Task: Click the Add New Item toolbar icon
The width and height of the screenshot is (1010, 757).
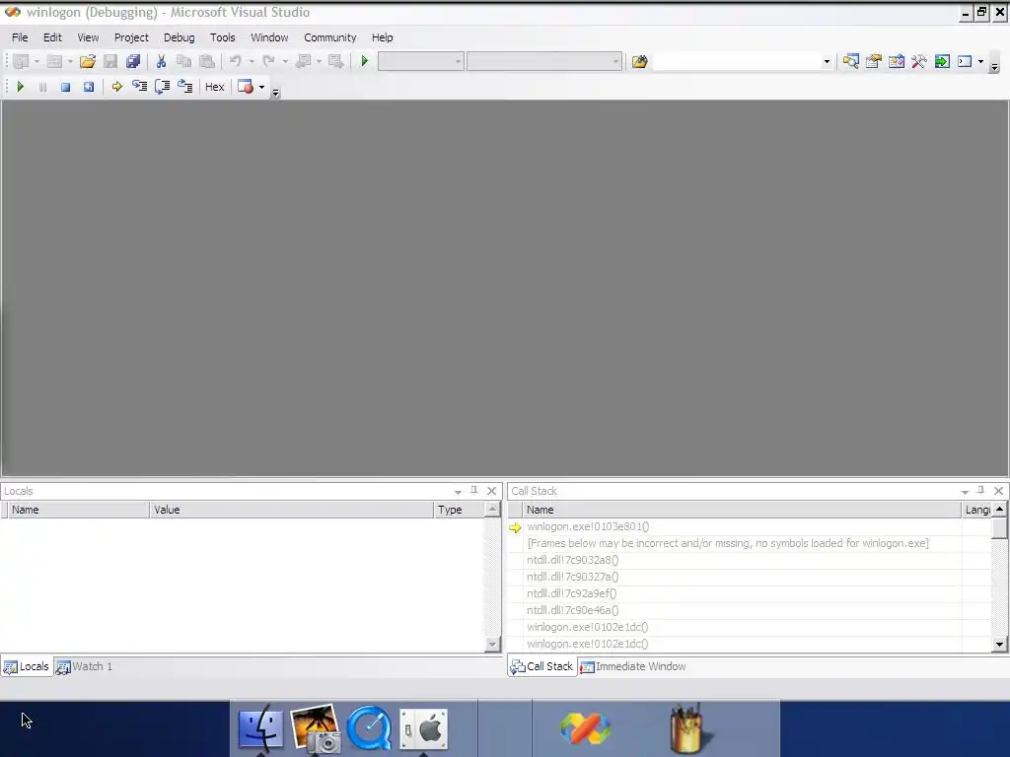Action: [x=55, y=61]
